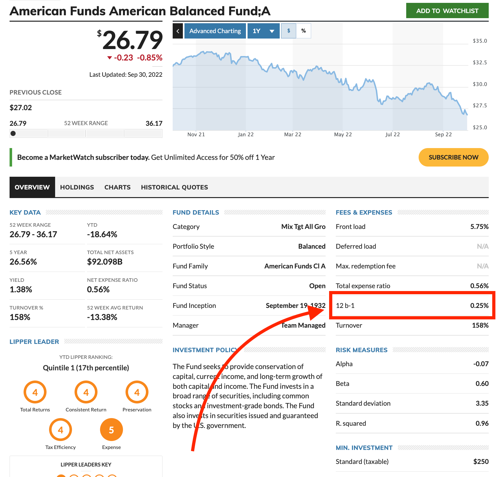Viewport: 497px width, 477px height.
Task: Open the Historical Quotes tab
Action: tap(175, 187)
